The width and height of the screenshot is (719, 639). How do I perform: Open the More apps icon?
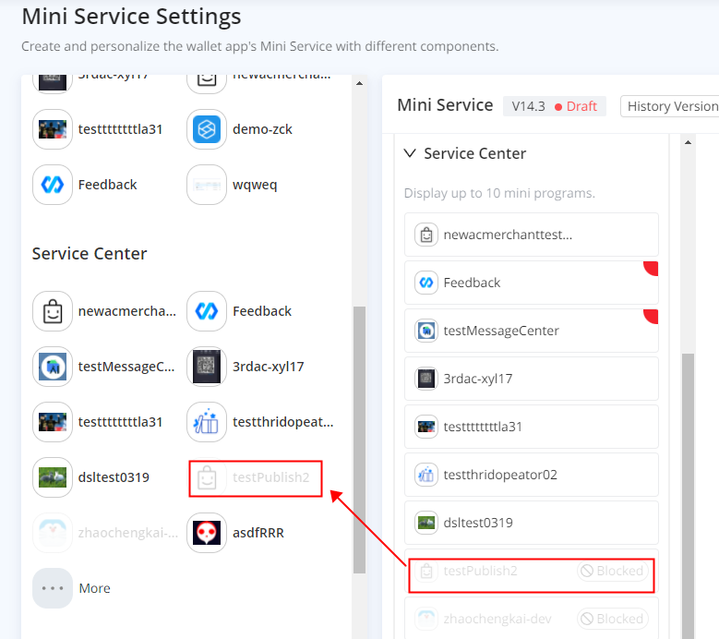tap(53, 588)
